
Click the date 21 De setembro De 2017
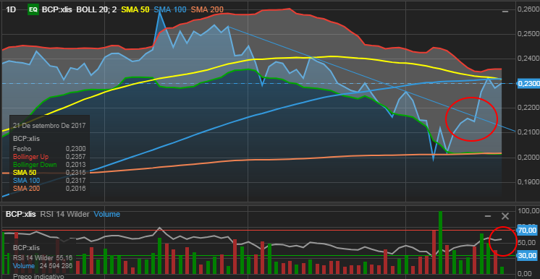pyautogui.click(x=49, y=126)
